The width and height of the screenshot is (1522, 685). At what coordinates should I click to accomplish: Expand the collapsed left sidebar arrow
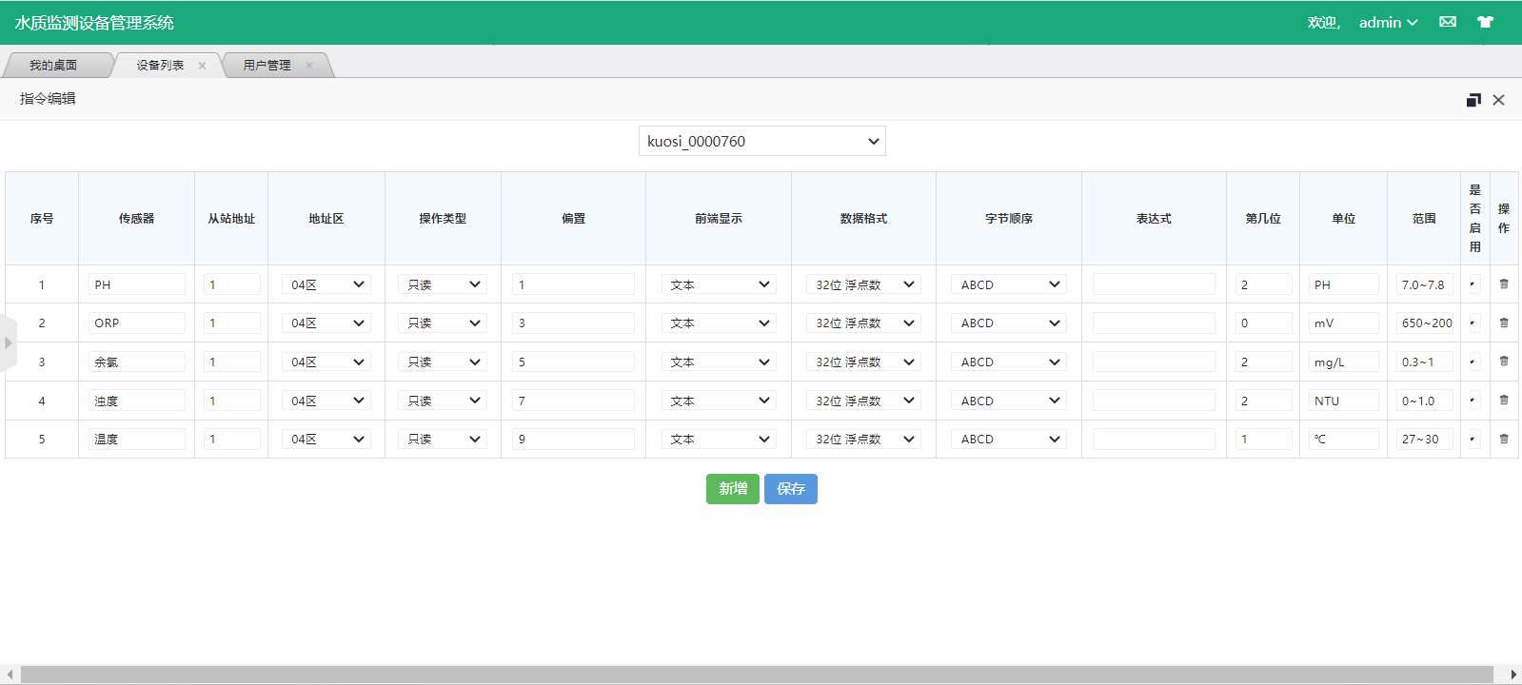(8, 342)
